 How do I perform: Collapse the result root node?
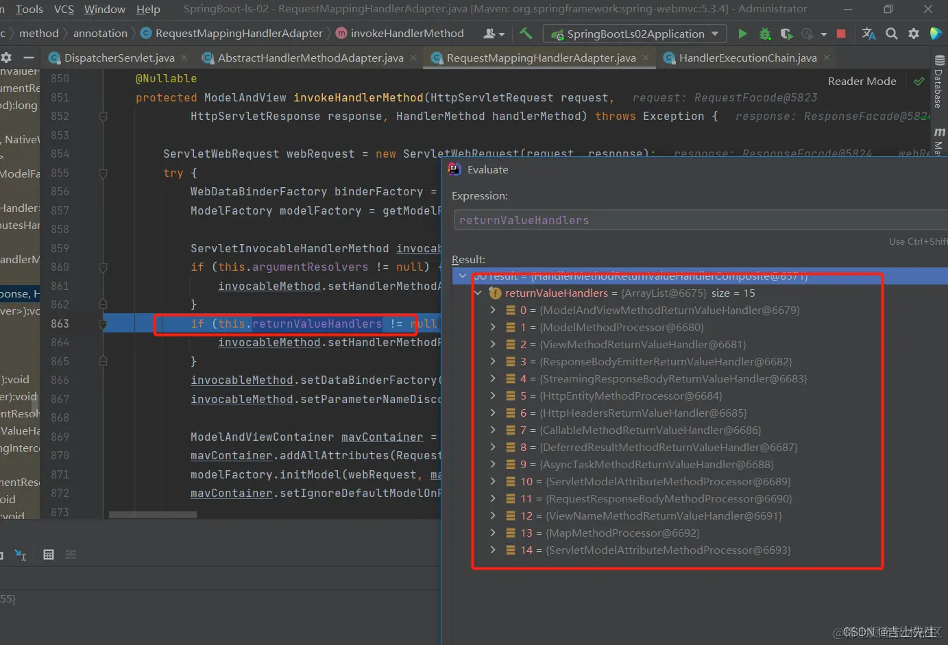(463, 276)
